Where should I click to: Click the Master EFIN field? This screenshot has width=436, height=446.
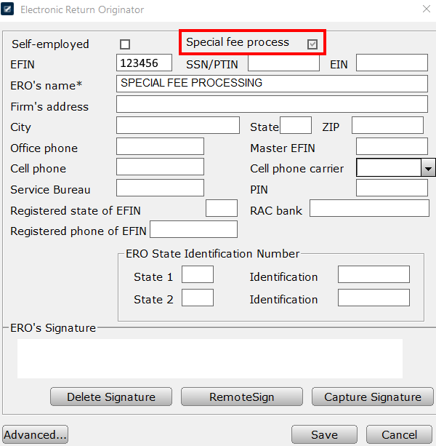[x=392, y=146]
